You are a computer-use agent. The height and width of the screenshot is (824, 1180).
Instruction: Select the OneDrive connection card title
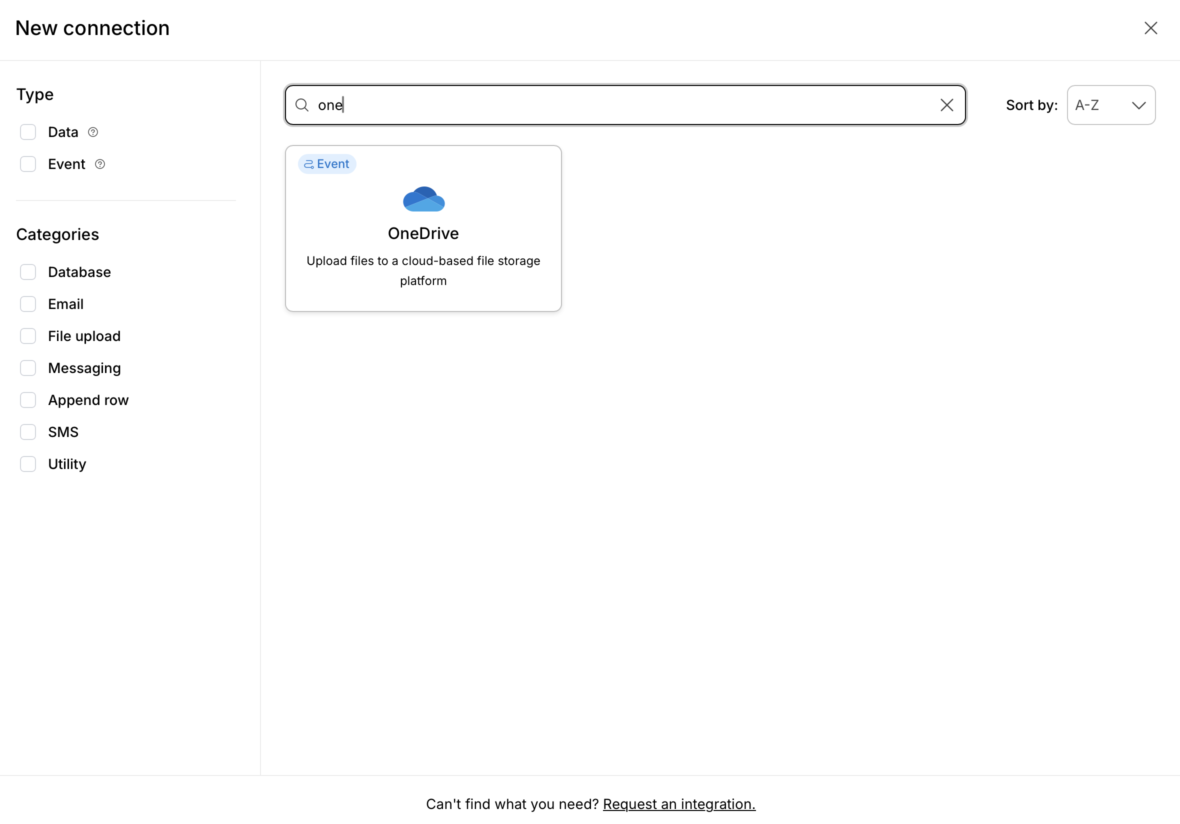tap(423, 233)
